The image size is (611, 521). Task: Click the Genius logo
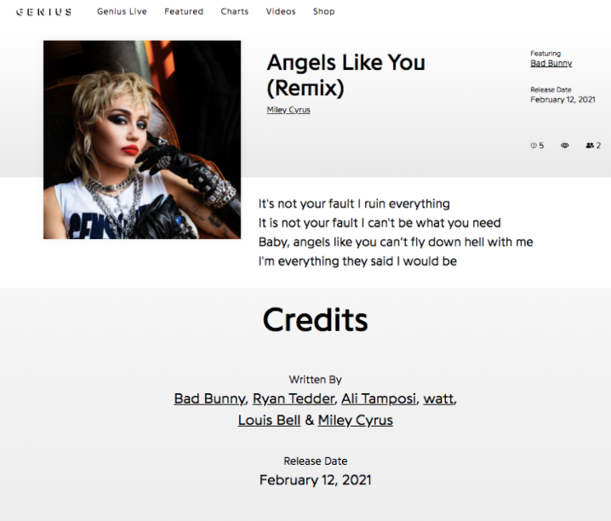click(x=44, y=12)
